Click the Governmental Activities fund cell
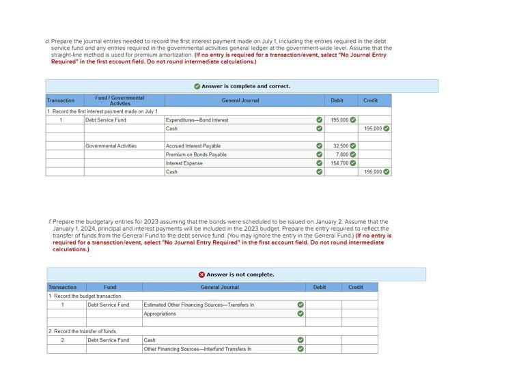 pyautogui.click(x=124, y=145)
